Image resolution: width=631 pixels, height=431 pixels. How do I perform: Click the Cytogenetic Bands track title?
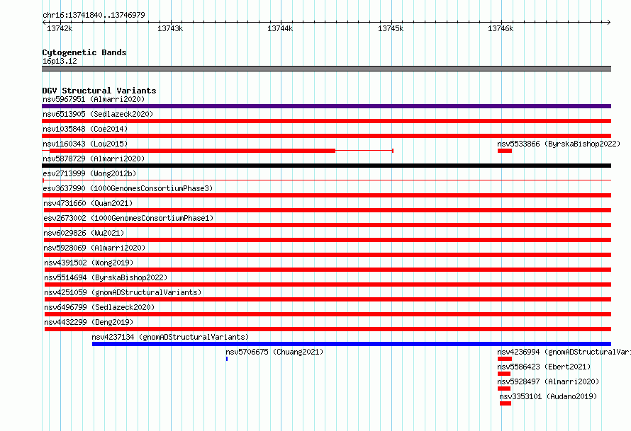[84, 52]
